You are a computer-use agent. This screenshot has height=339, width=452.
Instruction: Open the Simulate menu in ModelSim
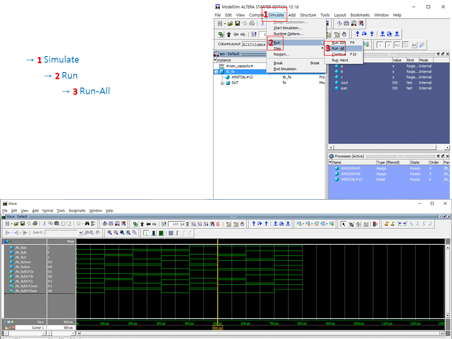pos(276,15)
